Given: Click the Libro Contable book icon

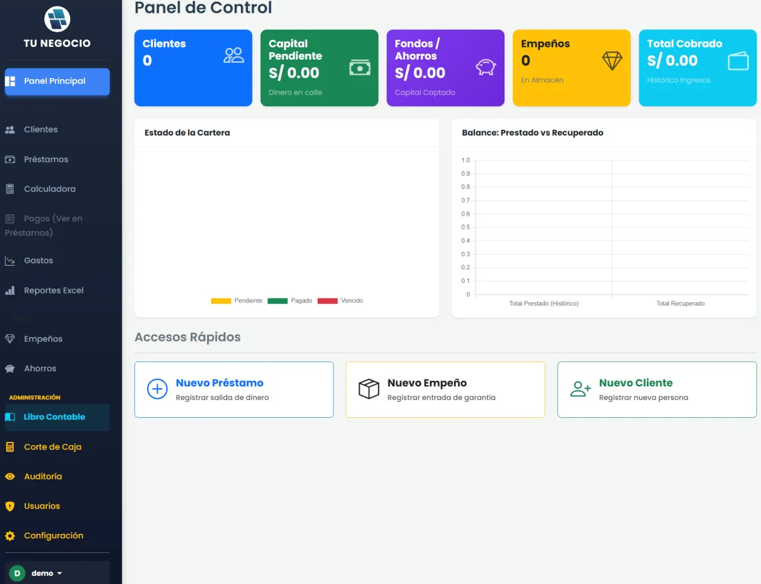Looking at the screenshot, I should pos(10,417).
